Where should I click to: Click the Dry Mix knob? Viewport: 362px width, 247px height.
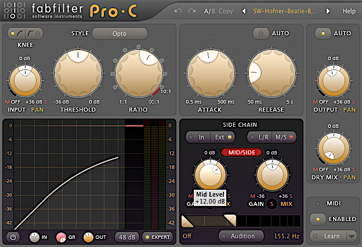point(334,148)
